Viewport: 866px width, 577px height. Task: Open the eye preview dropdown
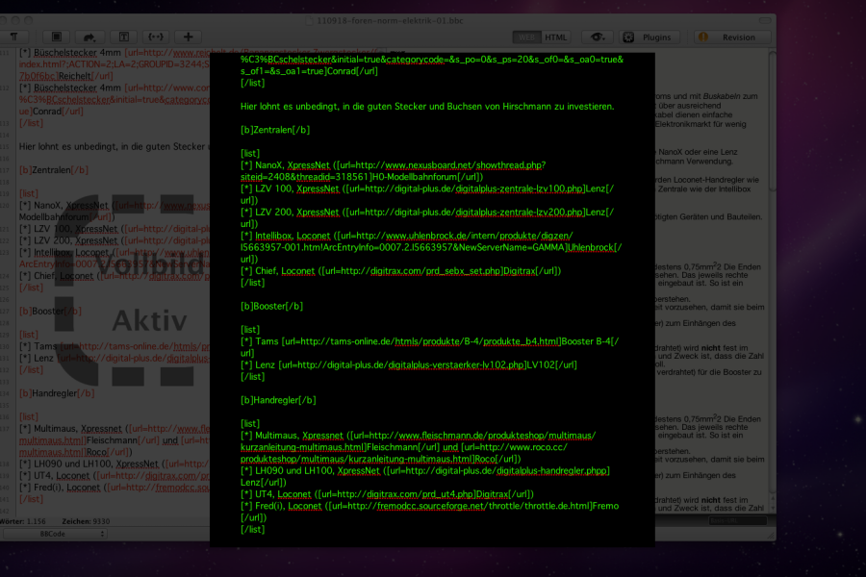pos(599,38)
